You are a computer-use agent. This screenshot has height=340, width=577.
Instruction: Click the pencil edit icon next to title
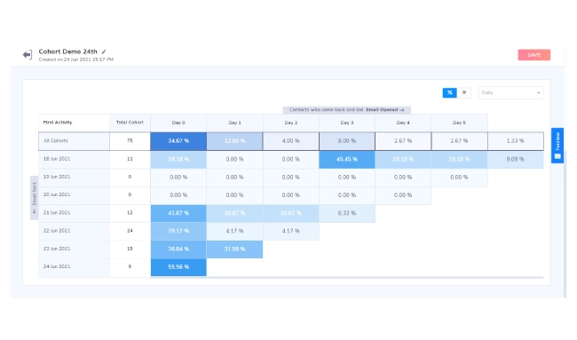[x=104, y=51]
